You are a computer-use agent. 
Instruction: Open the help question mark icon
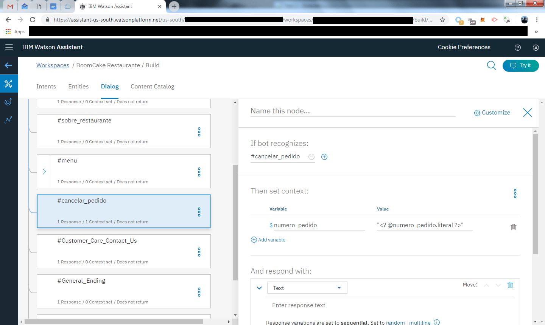tap(518, 48)
